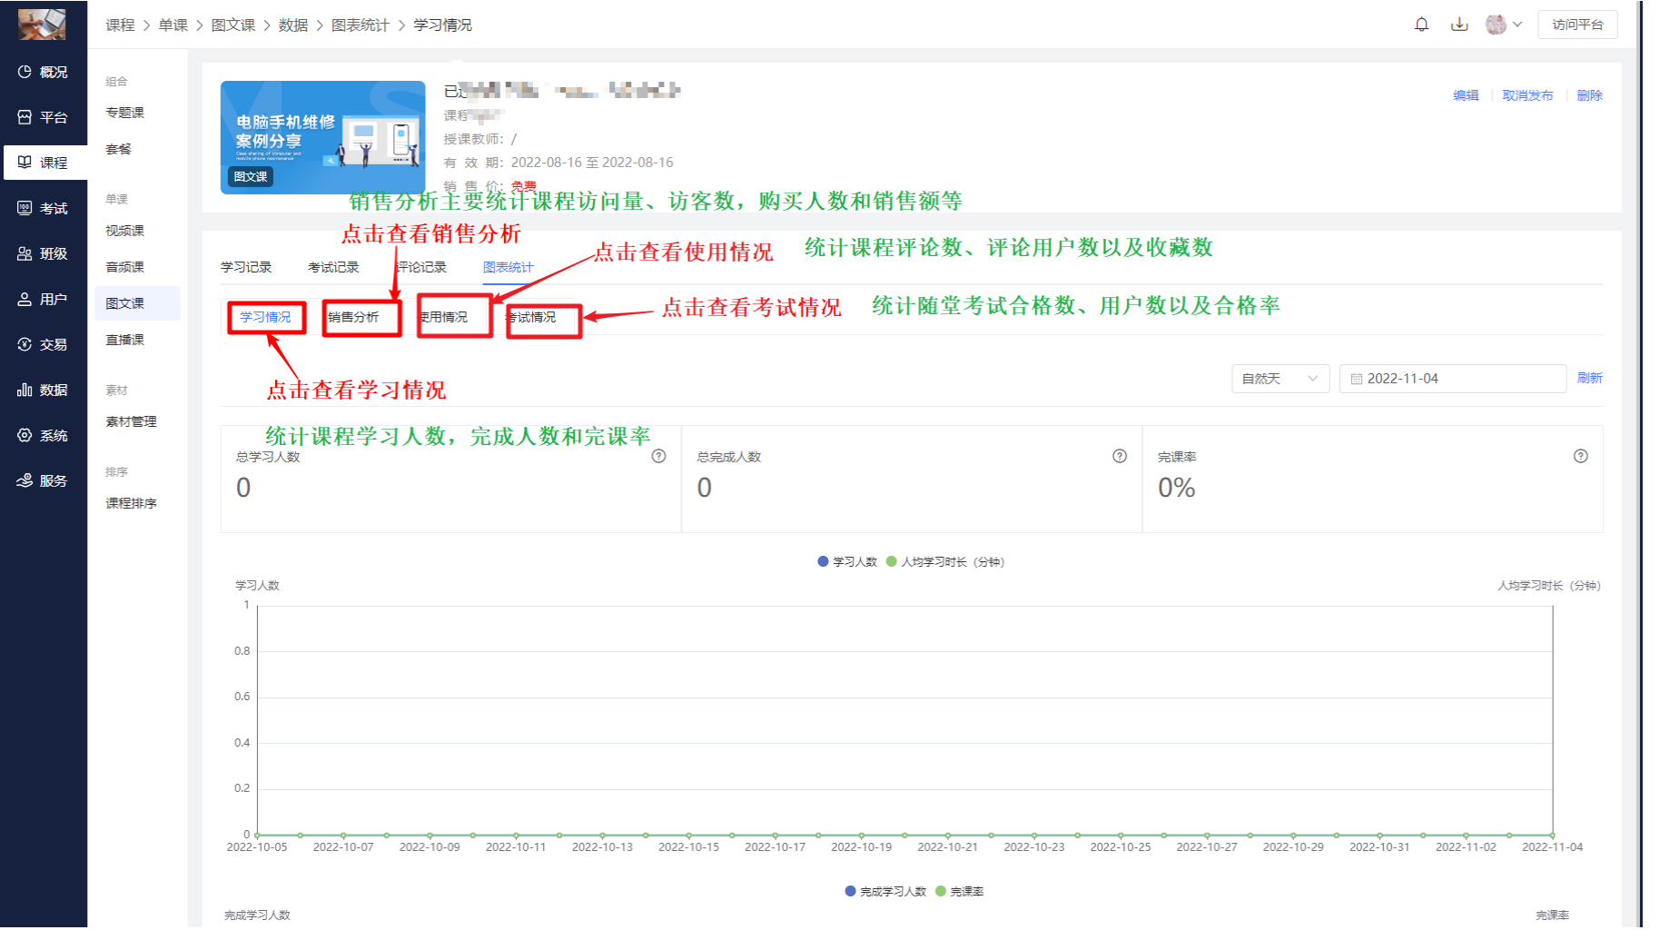This screenshot has height=940, width=1660.
Task: Click 图文课 in the breadcrumb
Action: pos(233,25)
